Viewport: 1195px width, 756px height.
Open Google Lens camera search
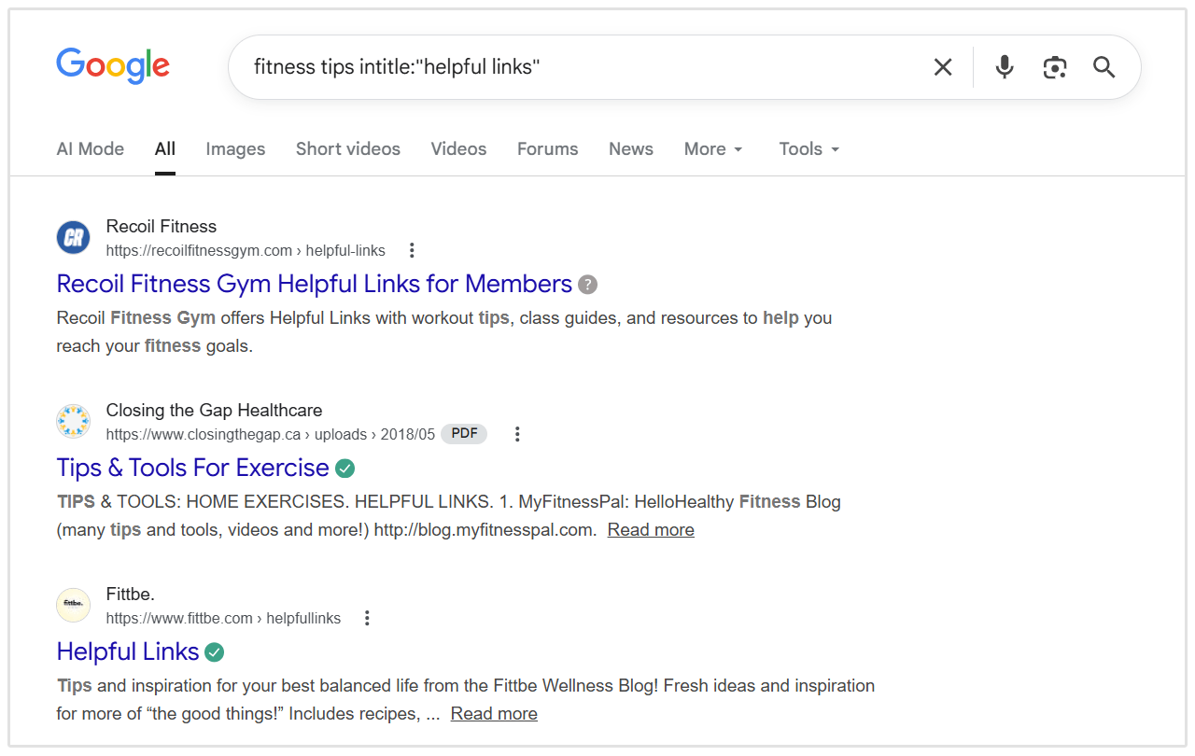[x=1054, y=66]
